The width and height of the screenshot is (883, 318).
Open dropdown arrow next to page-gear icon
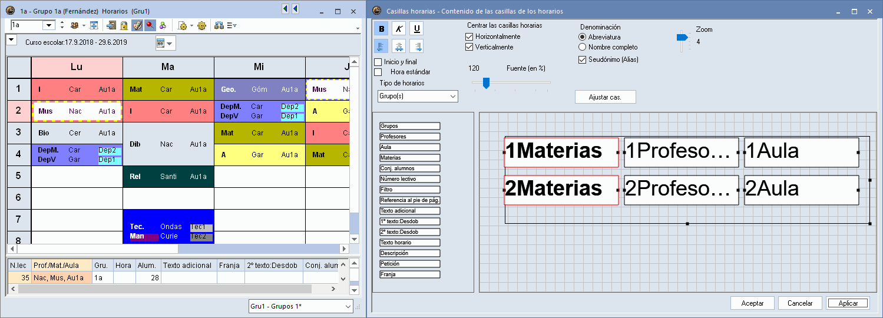191,25
